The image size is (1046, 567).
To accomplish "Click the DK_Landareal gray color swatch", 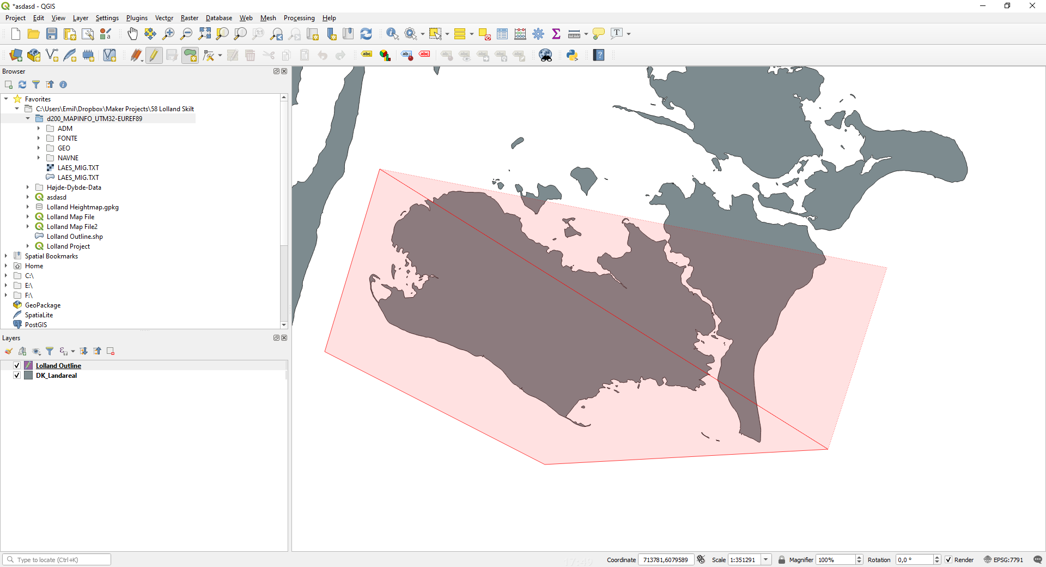I will click(29, 376).
